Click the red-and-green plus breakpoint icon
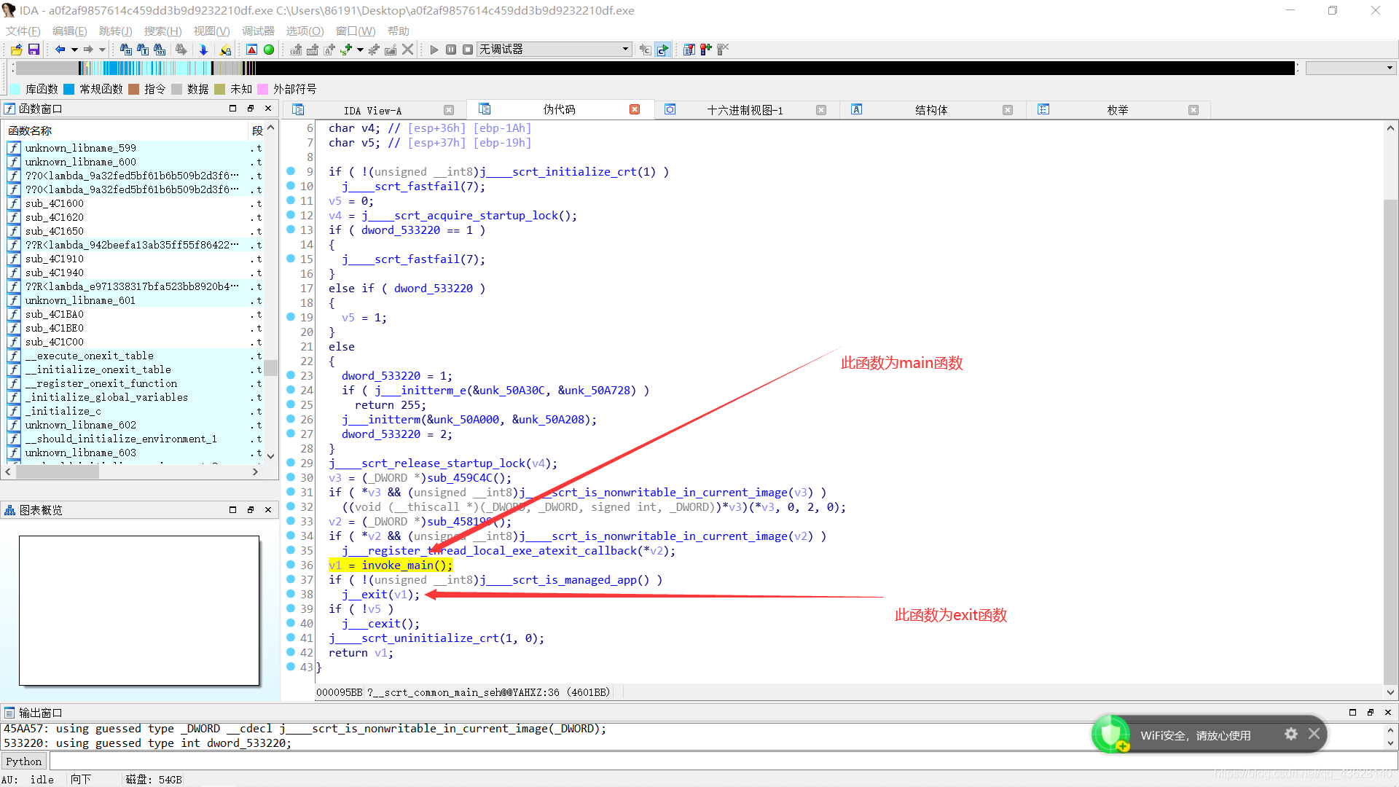Screen dimensions: 1399x787 tap(705, 50)
